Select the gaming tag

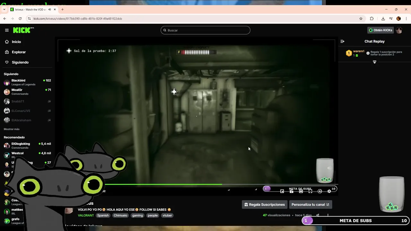point(137,215)
